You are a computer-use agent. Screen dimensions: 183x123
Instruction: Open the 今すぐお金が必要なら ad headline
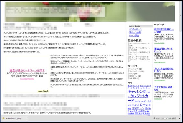[x=163, y=88]
